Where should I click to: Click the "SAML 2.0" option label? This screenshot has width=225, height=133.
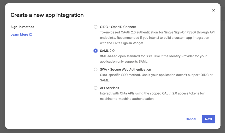coord(107,51)
